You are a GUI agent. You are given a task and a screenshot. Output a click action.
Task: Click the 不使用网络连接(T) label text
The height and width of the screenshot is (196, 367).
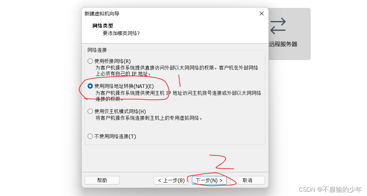115,136
